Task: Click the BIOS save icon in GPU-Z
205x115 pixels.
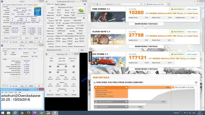Action: tap(84, 18)
